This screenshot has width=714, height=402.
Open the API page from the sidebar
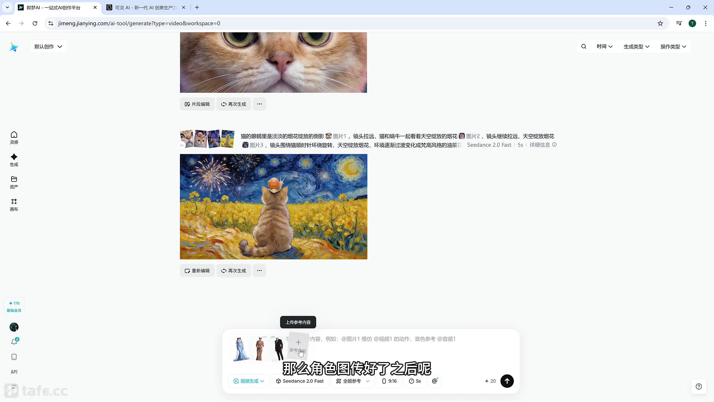pyautogui.click(x=14, y=371)
